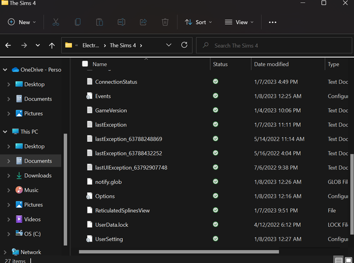
Task: Click the Share icon in toolbar
Action: tap(143, 22)
